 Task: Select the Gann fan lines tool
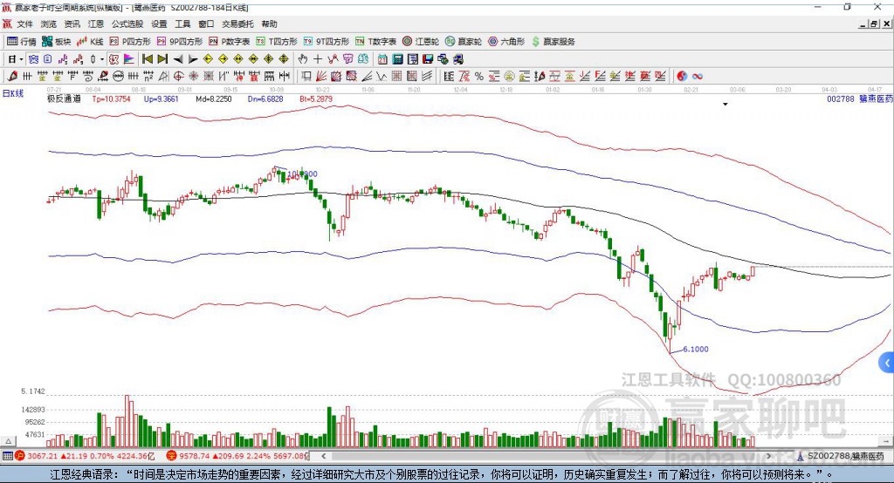321,77
